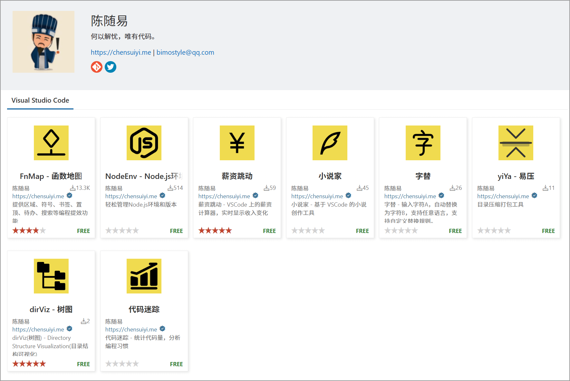
Task: Click the download count 59 icon
Action: pyautogui.click(x=266, y=188)
